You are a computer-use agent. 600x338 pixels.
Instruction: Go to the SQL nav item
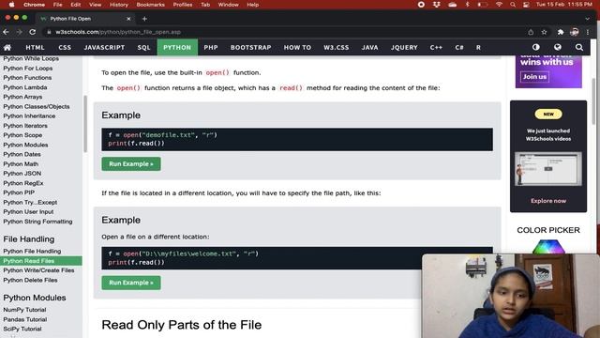click(143, 48)
